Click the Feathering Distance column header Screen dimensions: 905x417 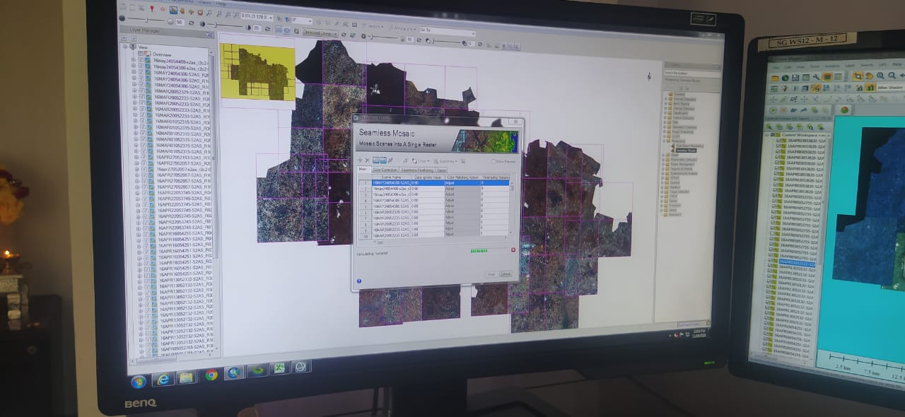pos(495,177)
